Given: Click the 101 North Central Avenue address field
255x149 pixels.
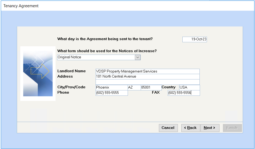Looking at the screenshot, I should pyautogui.click(x=147, y=77).
